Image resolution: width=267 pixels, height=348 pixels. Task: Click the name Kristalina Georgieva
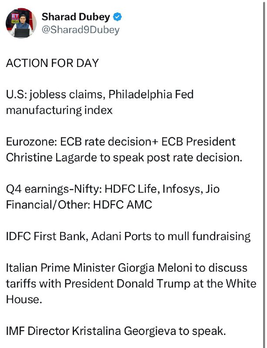(x=124, y=331)
